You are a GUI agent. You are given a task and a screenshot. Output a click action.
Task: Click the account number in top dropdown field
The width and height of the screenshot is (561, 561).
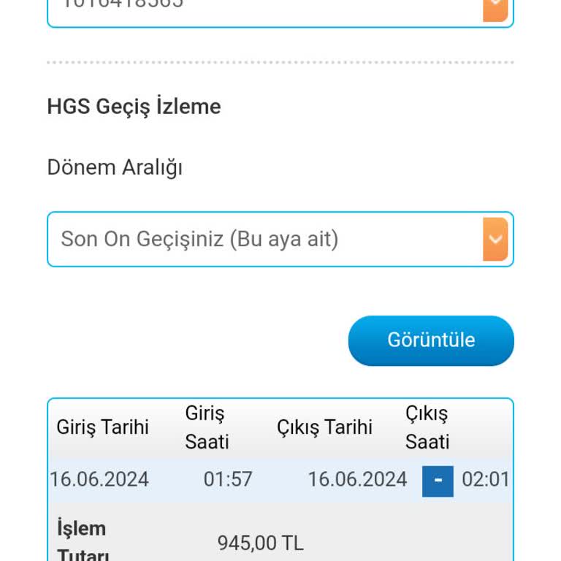coord(123,4)
